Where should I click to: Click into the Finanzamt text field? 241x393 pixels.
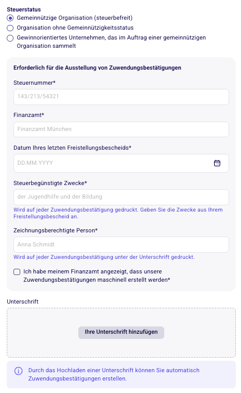coord(121,129)
